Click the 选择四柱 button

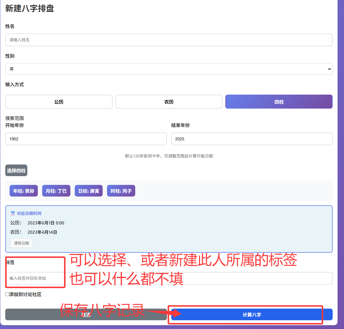[16, 171]
